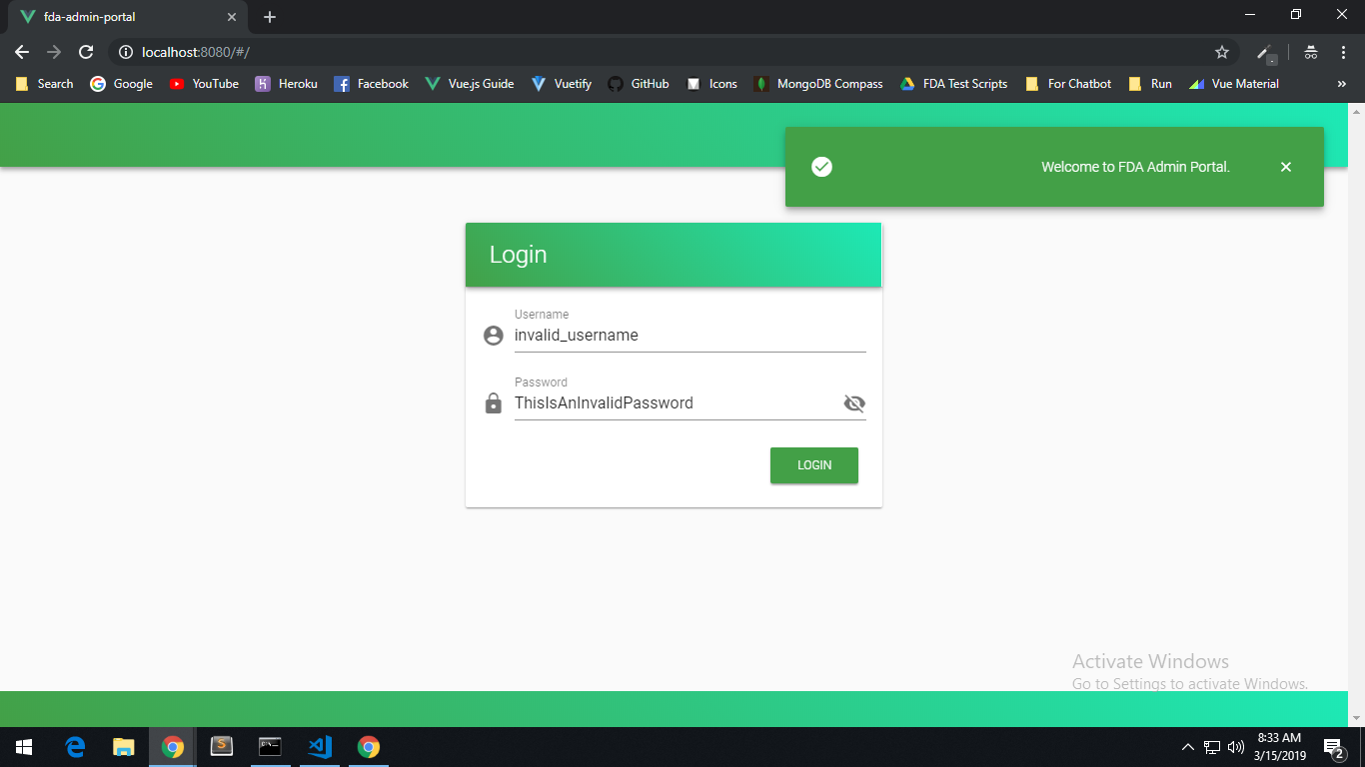
Task: Select the fda-admin-portal tab
Action: 120,16
